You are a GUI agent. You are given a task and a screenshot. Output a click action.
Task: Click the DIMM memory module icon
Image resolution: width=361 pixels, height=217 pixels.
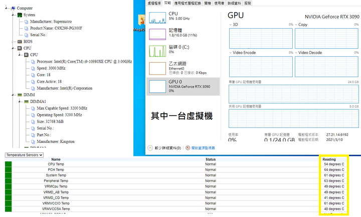pyautogui.click(x=20, y=95)
